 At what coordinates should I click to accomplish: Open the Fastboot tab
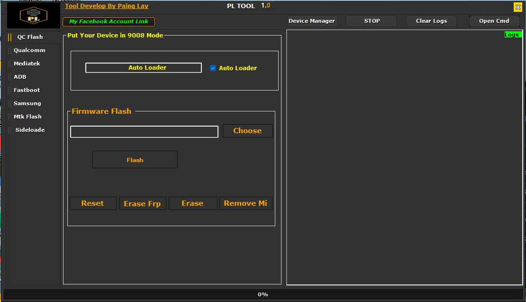coord(26,90)
